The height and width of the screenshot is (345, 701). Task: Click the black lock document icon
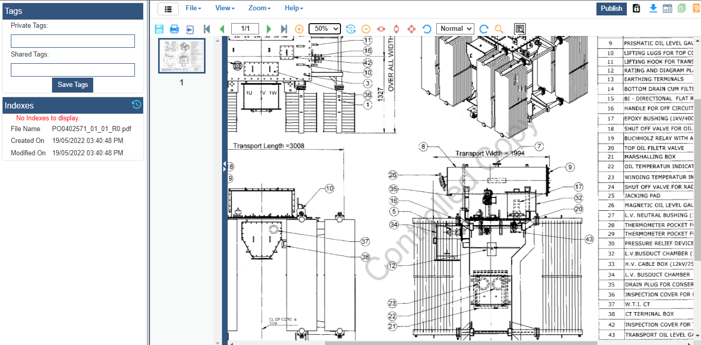pyautogui.click(x=637, y=8)
